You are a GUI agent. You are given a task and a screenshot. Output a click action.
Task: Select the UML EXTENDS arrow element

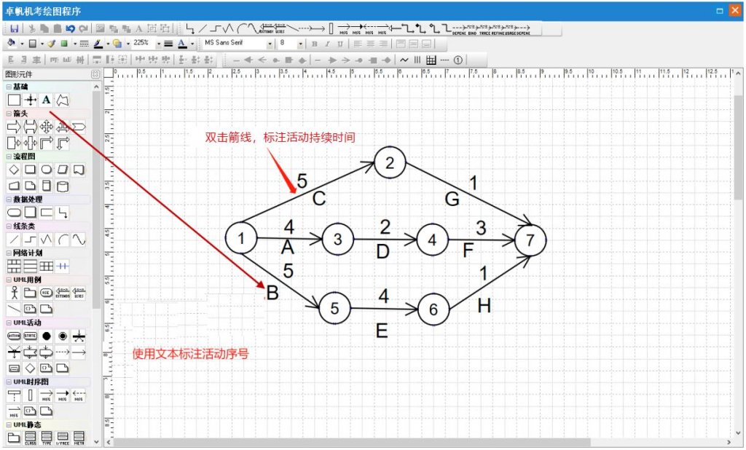(63, 293)
